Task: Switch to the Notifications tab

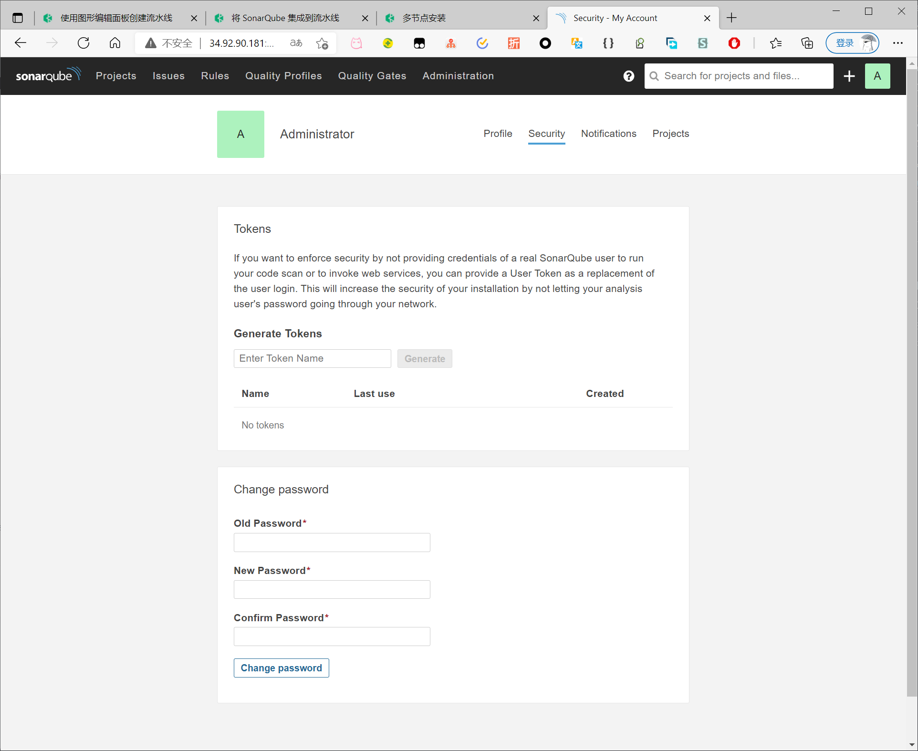Action: (608, 134)
